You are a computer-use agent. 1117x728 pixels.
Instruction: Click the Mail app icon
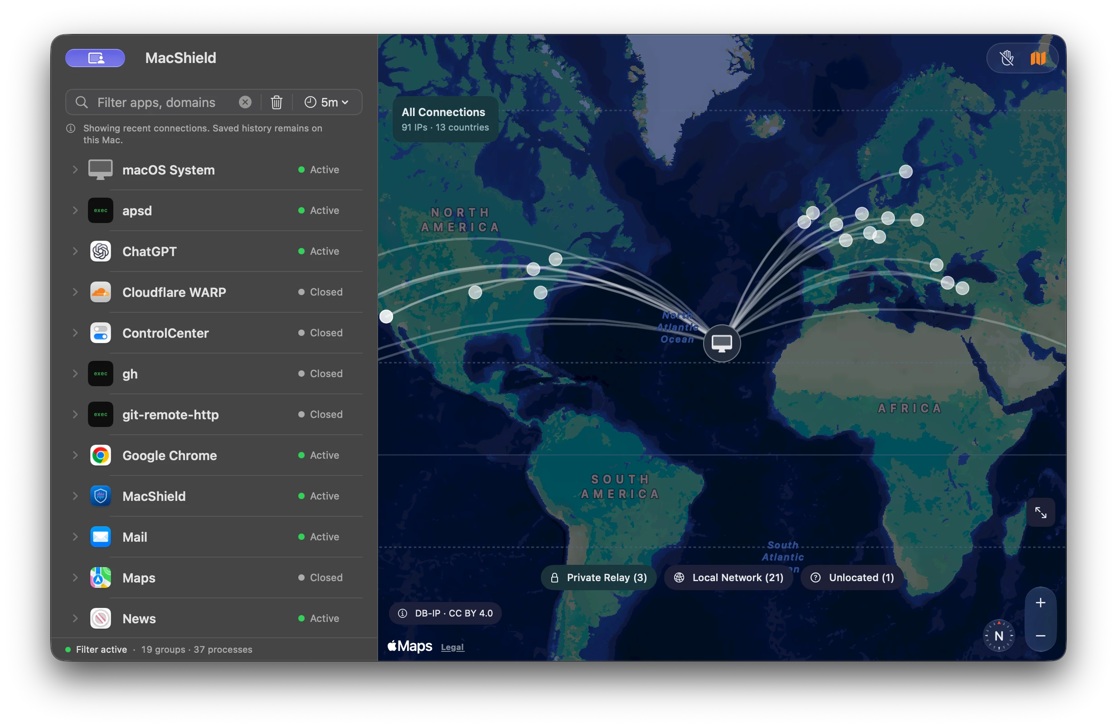pos(101,537)
